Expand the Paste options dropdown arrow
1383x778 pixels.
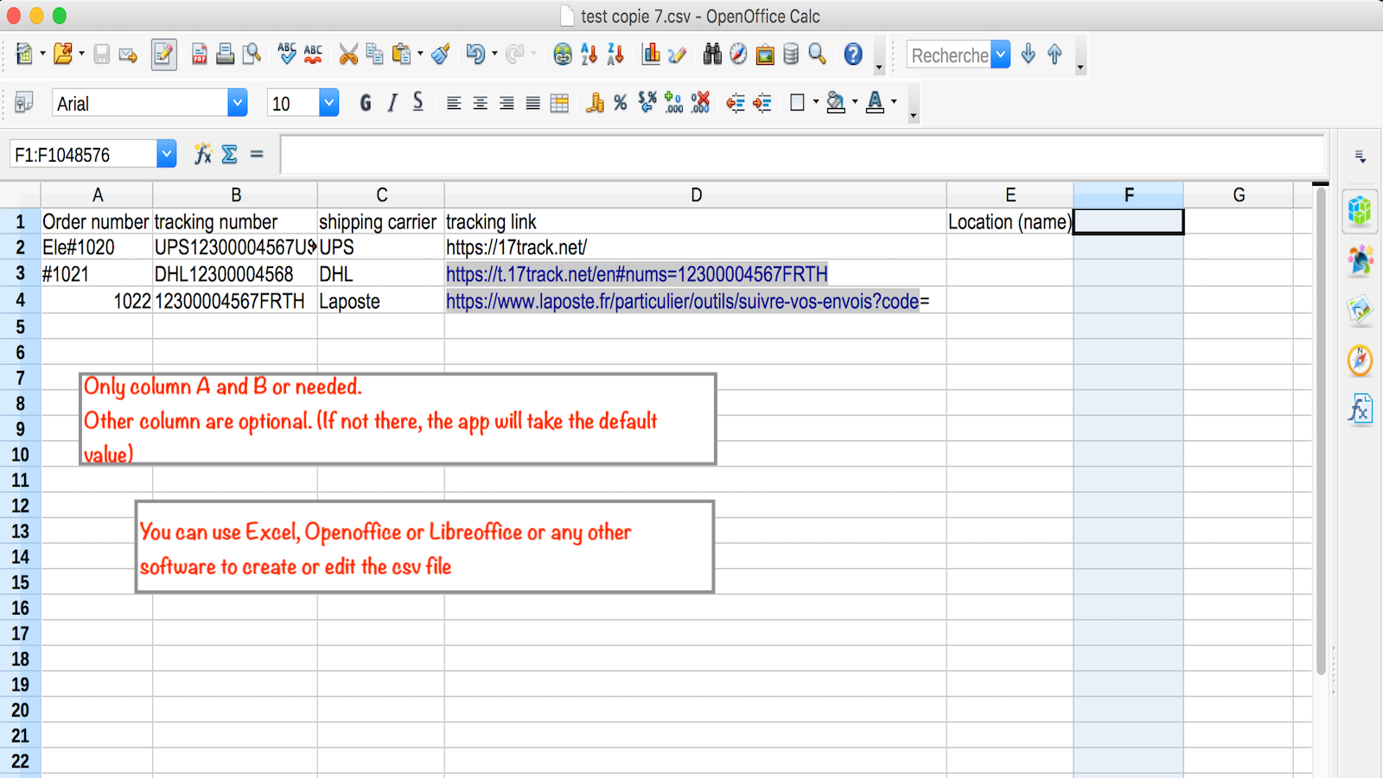(x=419, y=54)
